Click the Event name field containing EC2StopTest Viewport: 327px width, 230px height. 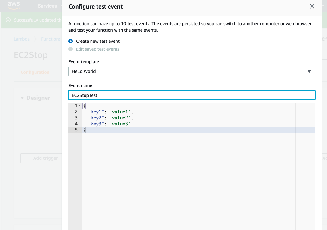point(192,95)
